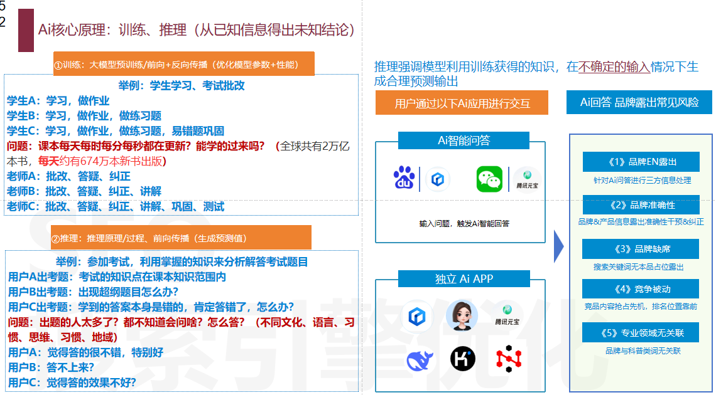Select 腾讯元宝 icon in Ai智能问答 box

click(527, 179)
